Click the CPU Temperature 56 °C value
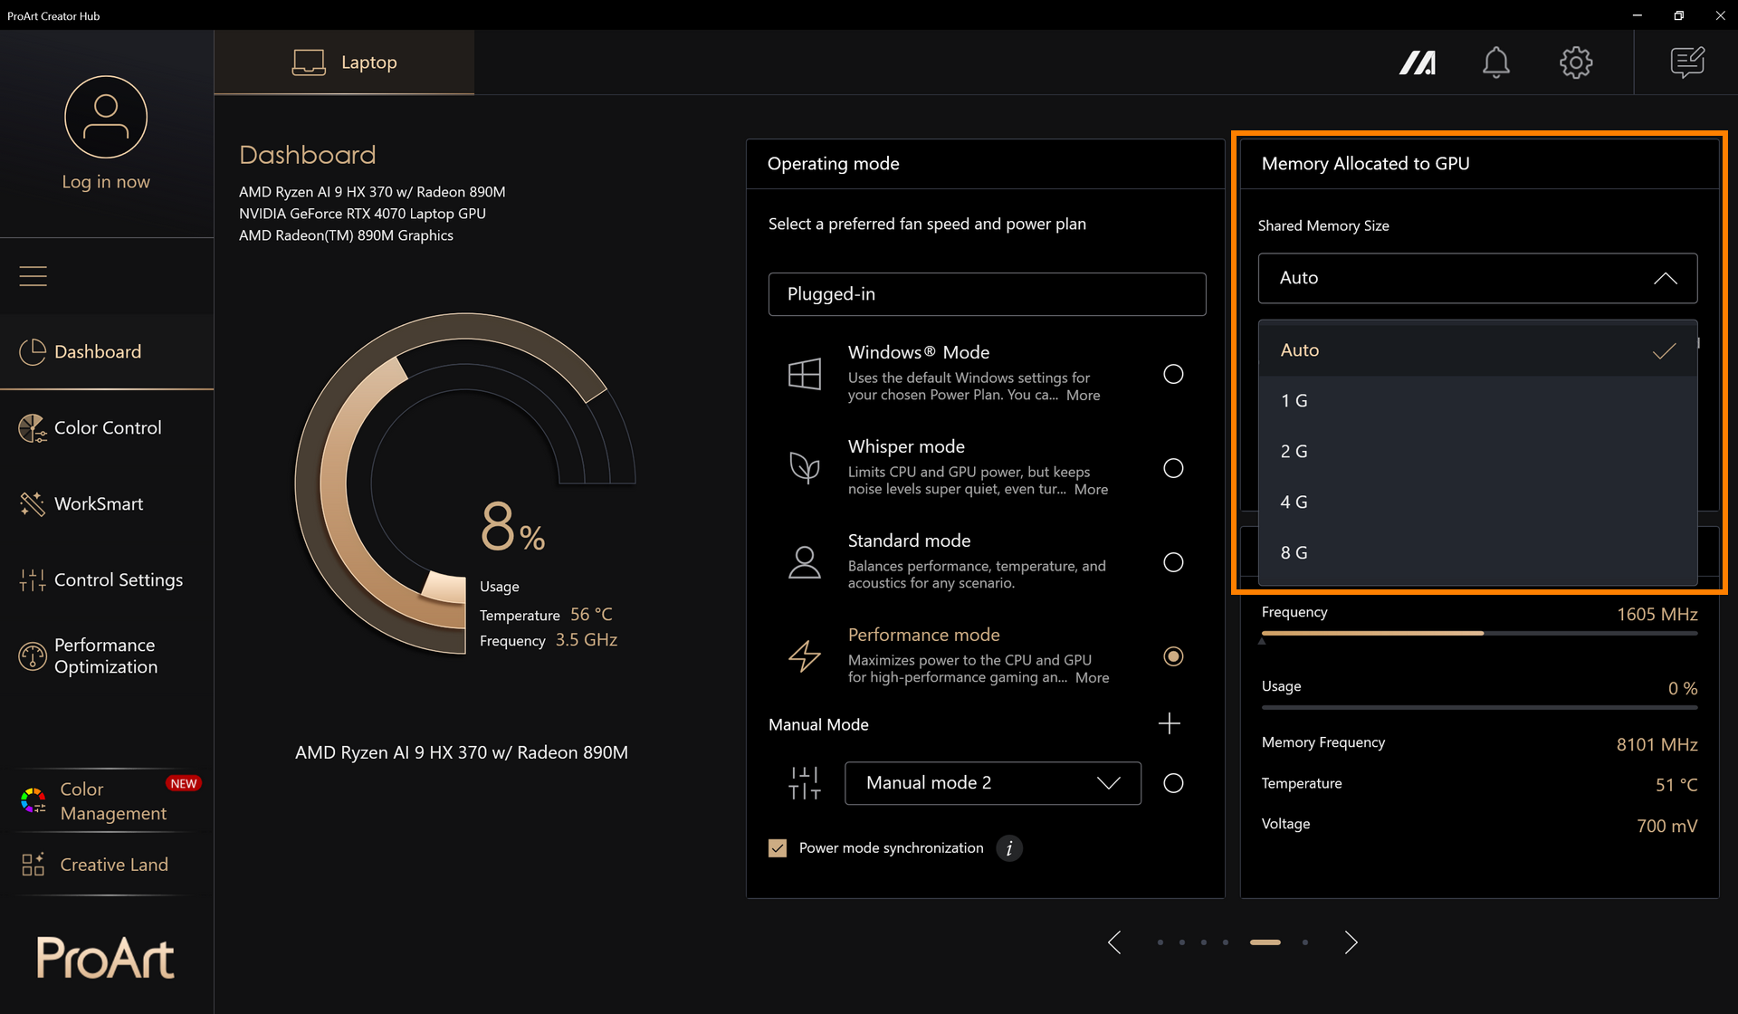 coord(591,615)
